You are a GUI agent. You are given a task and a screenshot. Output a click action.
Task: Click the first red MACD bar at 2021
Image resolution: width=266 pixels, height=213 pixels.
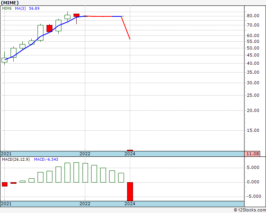click(5, 184)
